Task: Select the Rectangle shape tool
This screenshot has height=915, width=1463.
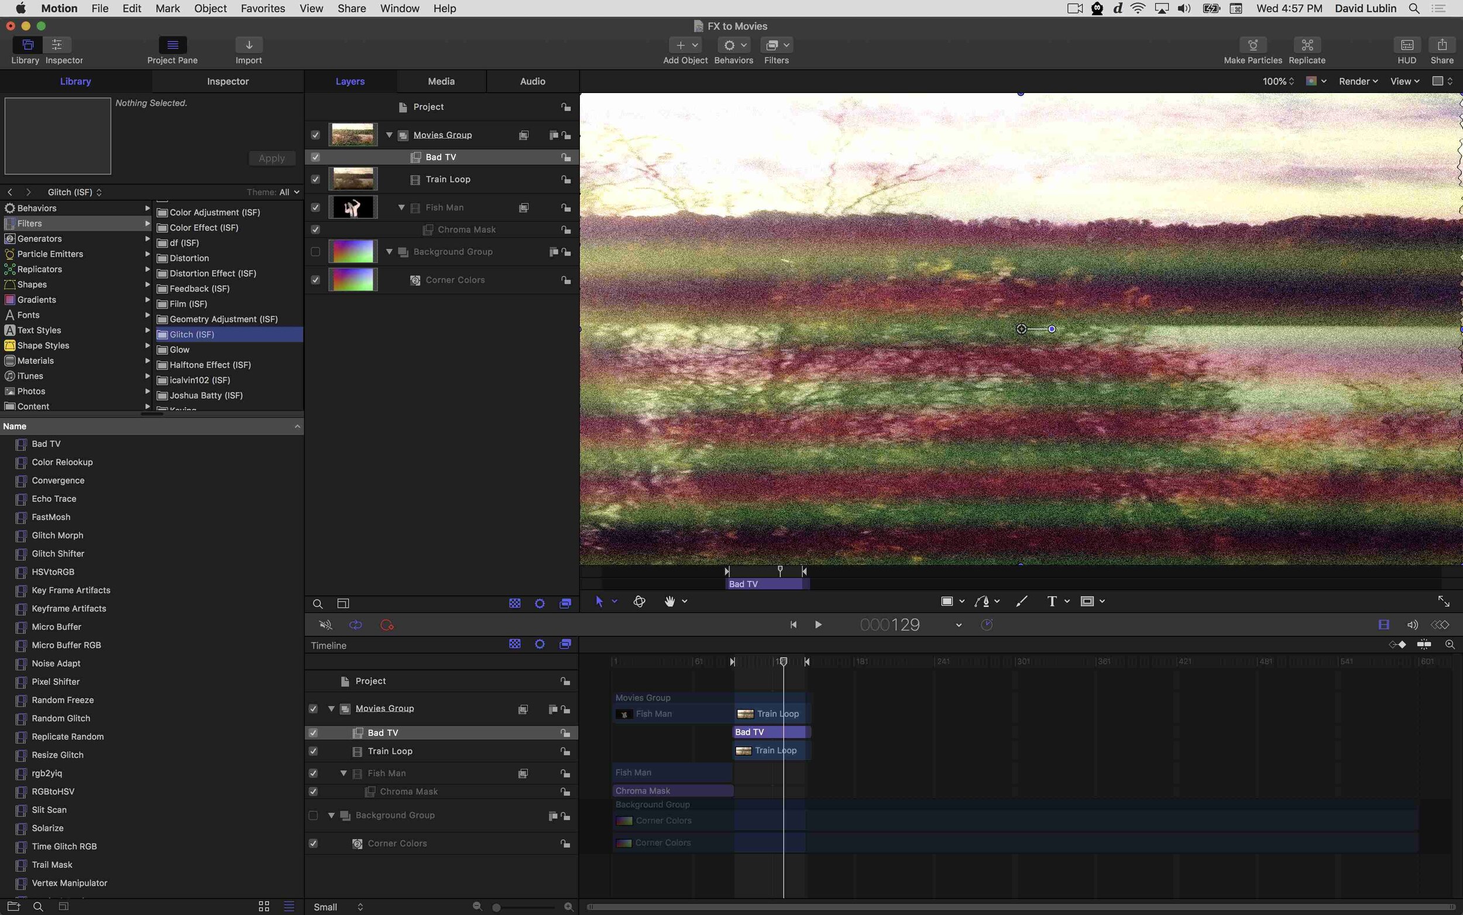Action: [x=947, y=601]
